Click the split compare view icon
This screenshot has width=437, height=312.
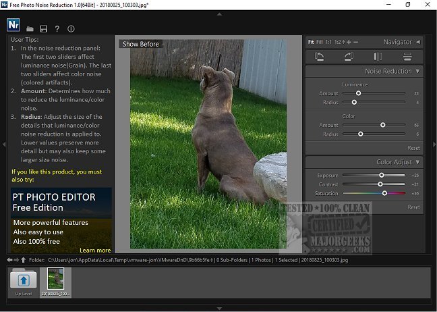[378, 57]
